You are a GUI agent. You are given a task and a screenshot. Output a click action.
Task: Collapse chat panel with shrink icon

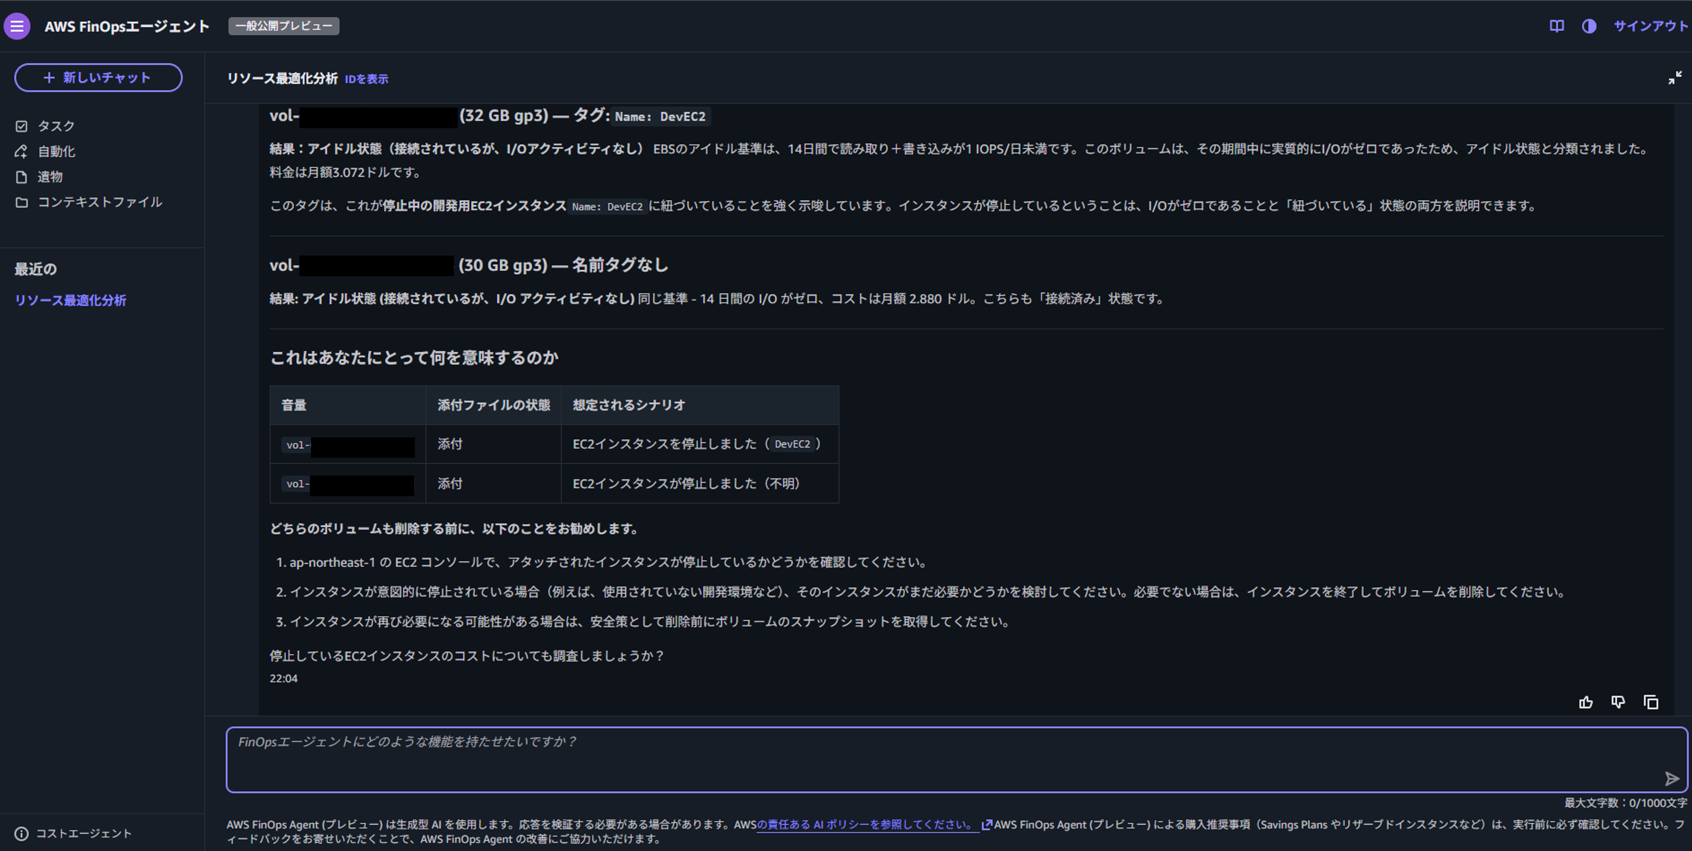(1675, 78)
